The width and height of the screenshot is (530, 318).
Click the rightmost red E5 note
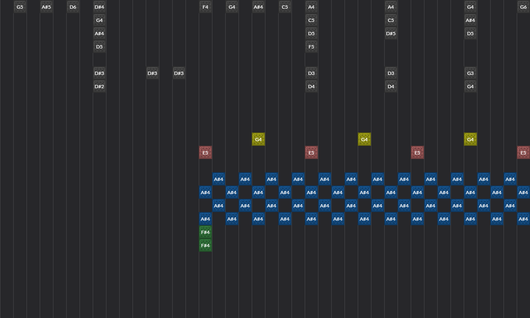(x=523, y=153)
